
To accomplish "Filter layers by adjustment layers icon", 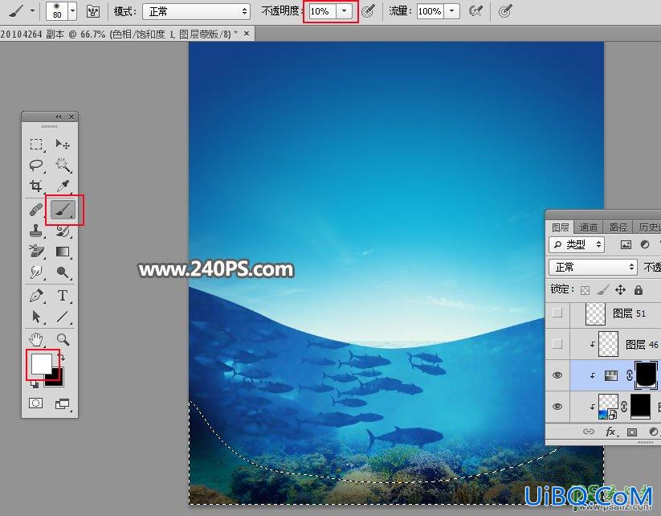I will pyautogui.click(x=645, y=244).
